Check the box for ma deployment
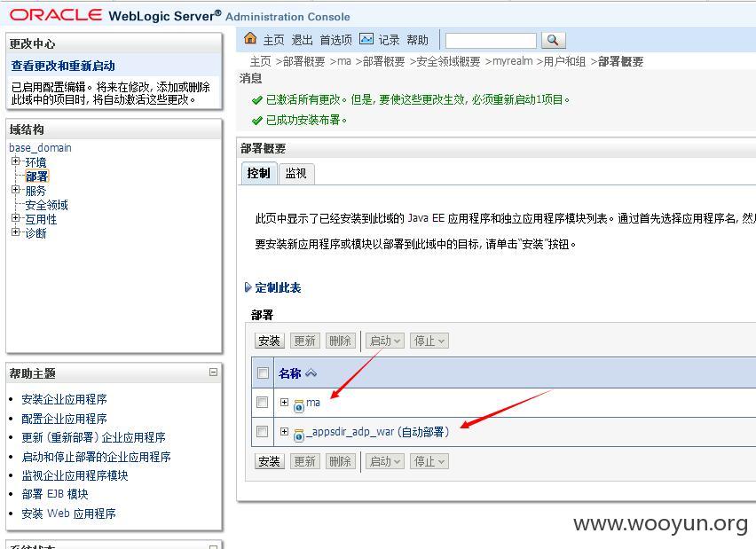This screenshot has height=549, width=756. point(263,402)
